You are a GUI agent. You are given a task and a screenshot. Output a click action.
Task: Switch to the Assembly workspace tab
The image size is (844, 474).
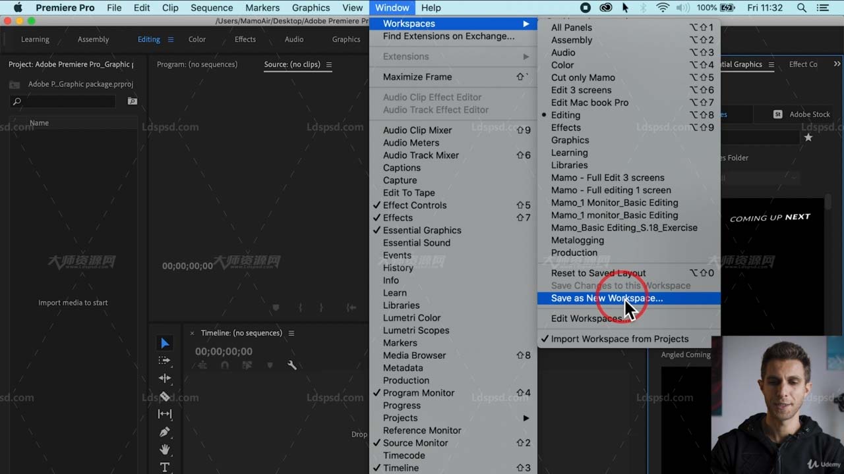[93, 39]
